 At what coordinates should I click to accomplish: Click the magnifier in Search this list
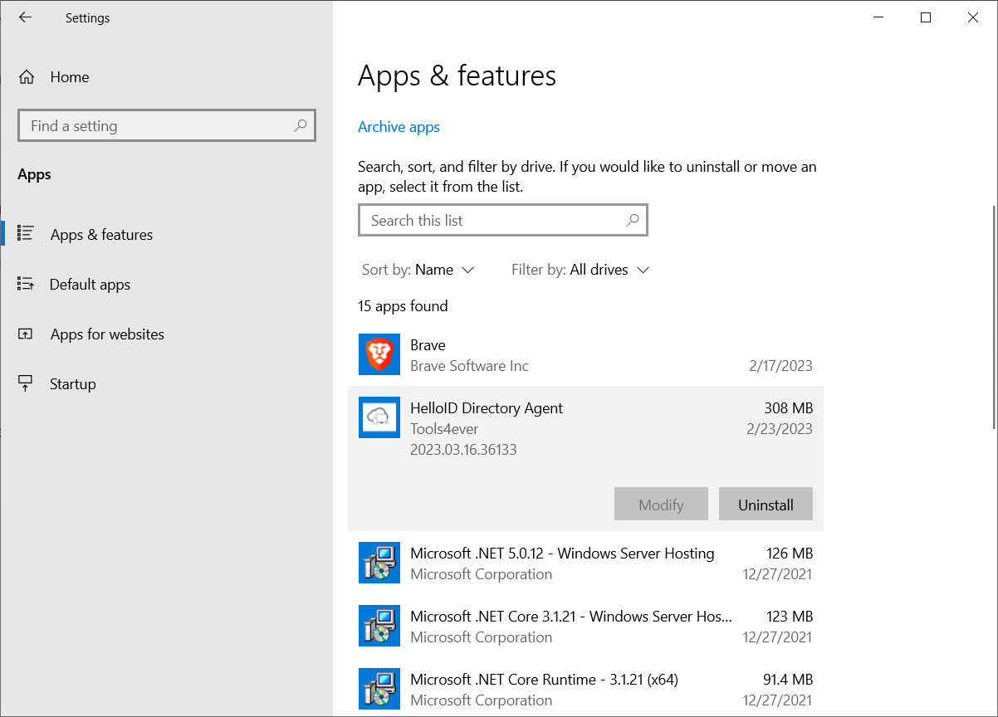(x=633, y=220)
